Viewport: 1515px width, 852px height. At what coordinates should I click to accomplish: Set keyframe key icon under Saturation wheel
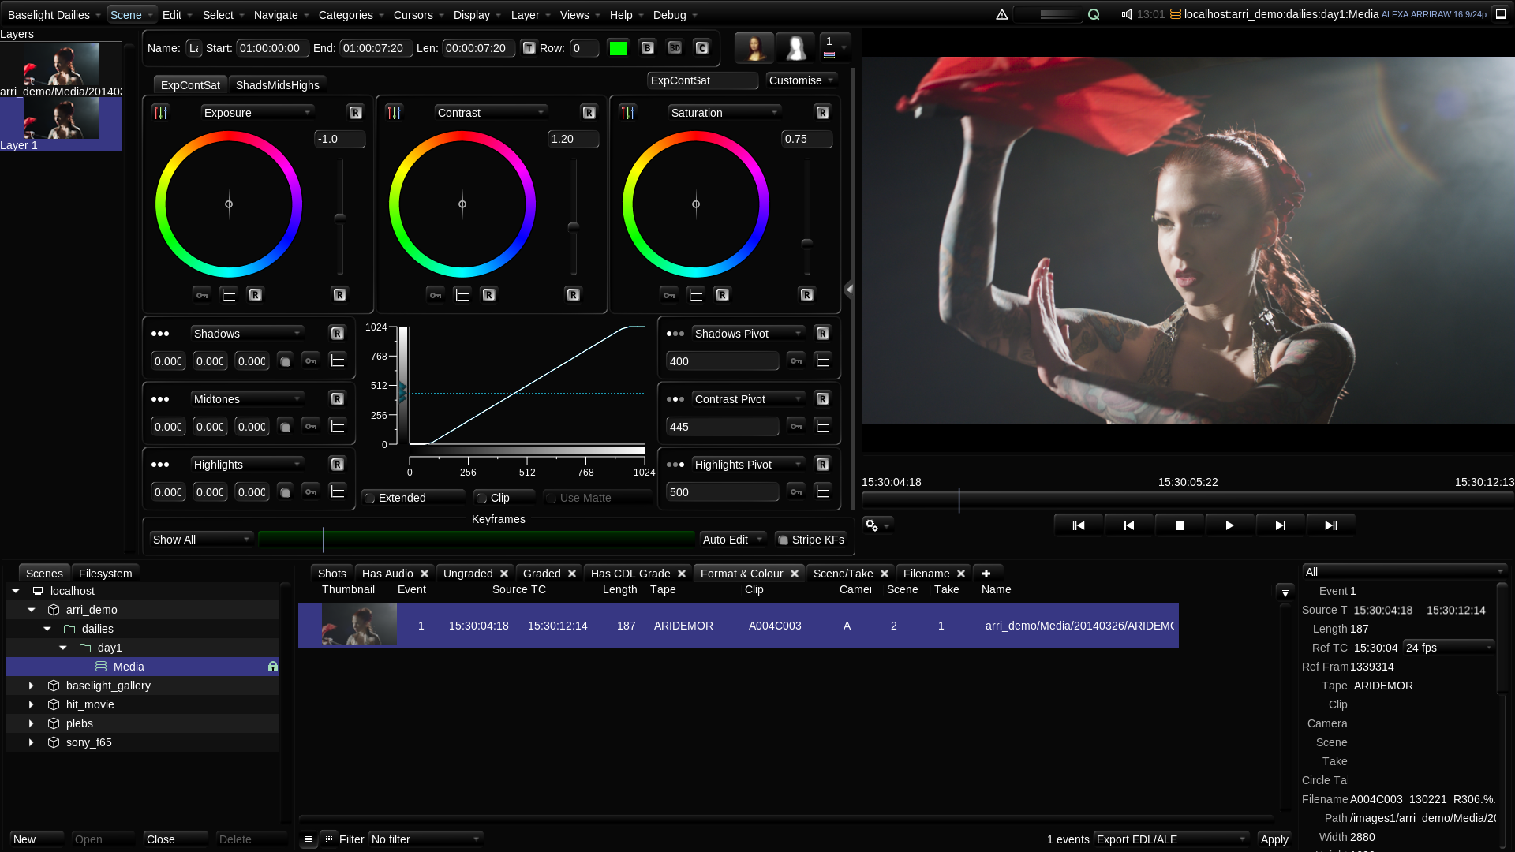pyautogui.click(x=669, y=295)
